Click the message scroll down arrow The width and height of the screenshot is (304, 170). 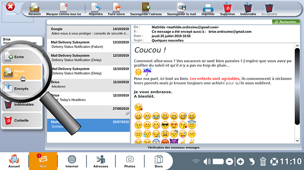[297, 141]
